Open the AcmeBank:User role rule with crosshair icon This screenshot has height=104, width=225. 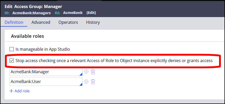(86, 81)
